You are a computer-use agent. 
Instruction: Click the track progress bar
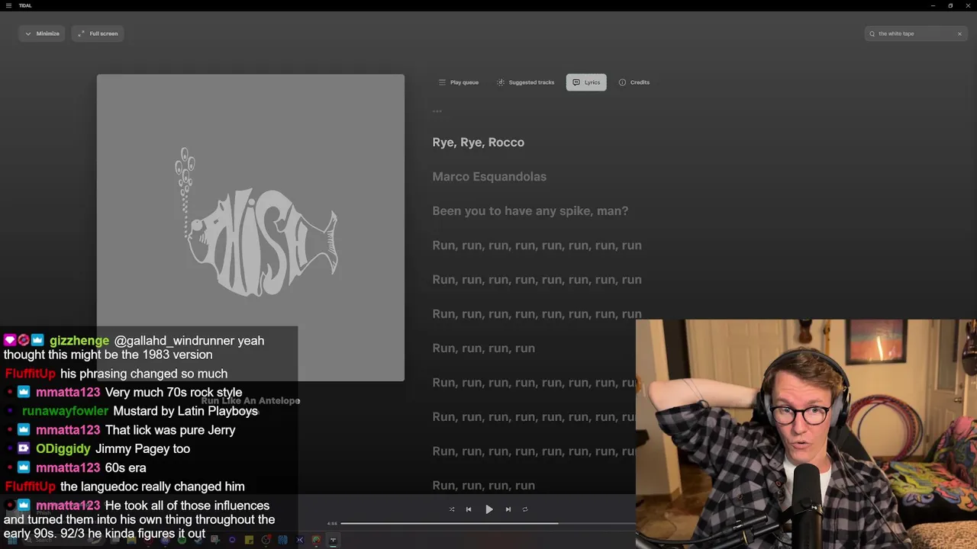[x=488, y=524]
